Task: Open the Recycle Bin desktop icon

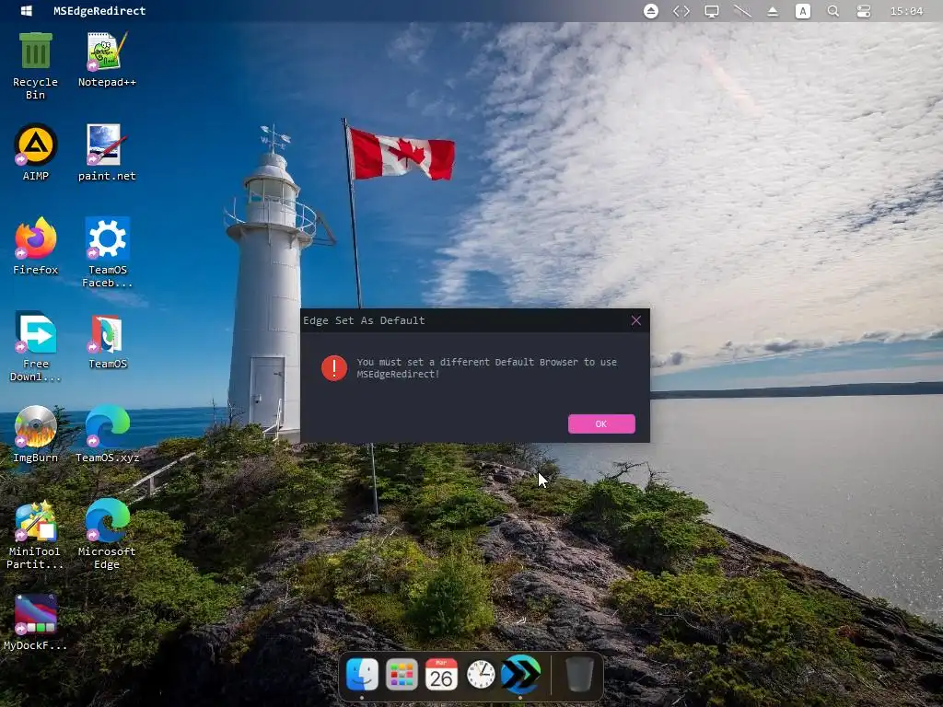Action: click(x=36, y=66)
